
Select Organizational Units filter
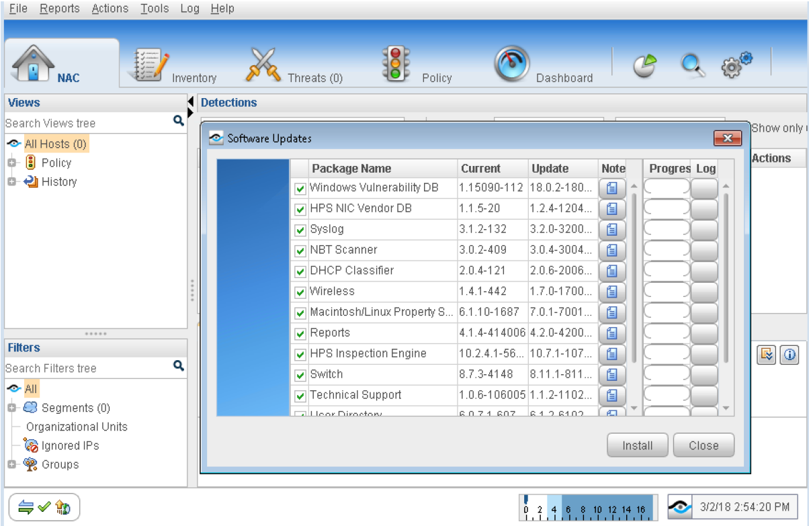pyautogui.click(x=77, y=427)
